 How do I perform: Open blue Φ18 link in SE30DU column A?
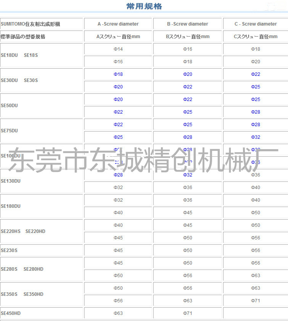point(118,74)
